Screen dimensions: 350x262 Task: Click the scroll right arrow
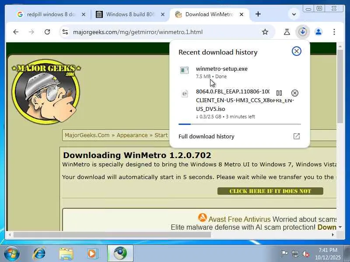(x=333, y=234)
